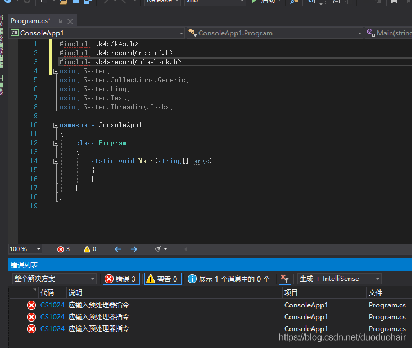The image size is (412, 348).
Task: Toggle the 错误 3 filter button
Action: click(121, 279)
